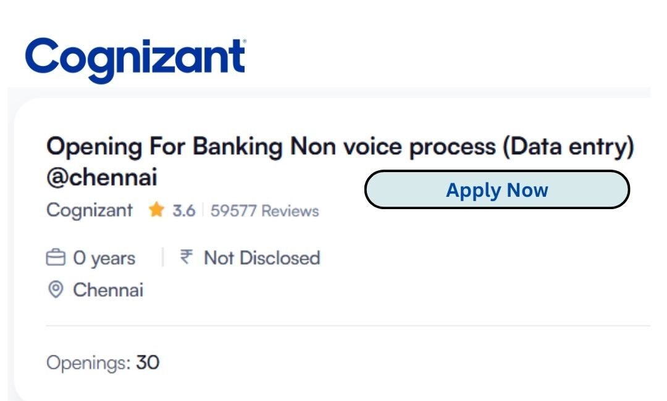This screenshot has height=401, width=667.
Task: Select the Chennai location text
Action: coord(108,289)
